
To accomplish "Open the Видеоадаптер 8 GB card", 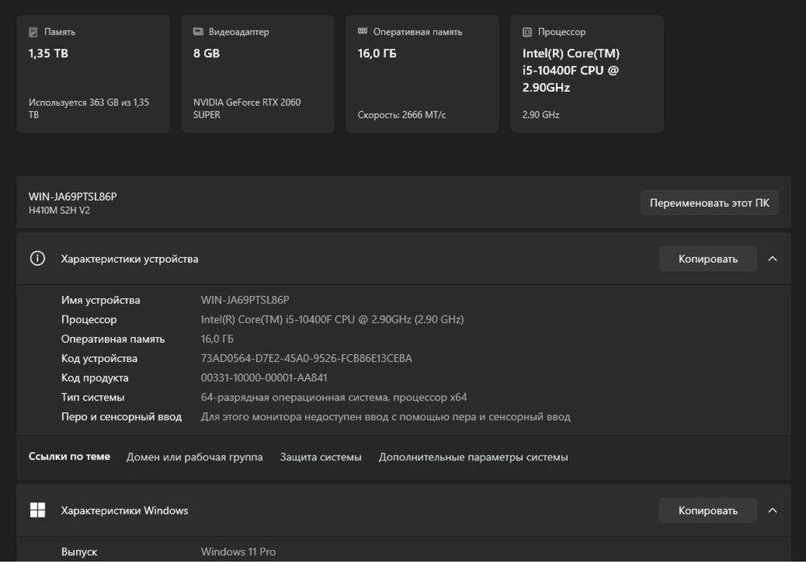I will pos(258,73).
